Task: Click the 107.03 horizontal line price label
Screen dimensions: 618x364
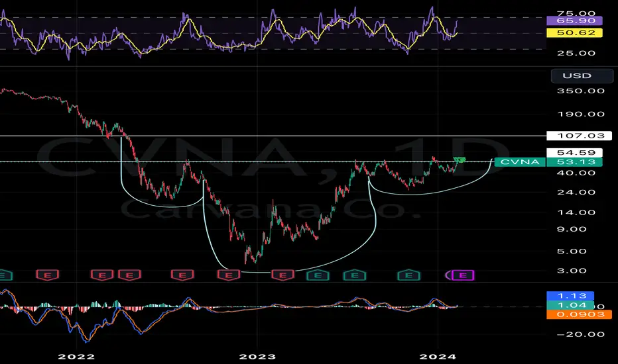Action: coord(580,136)
